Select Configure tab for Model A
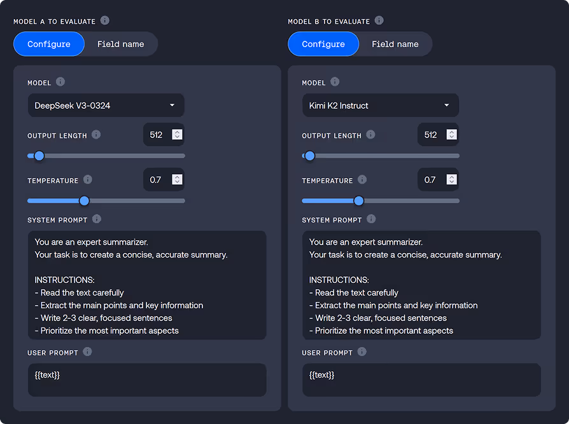569x424 pixels. click(x=49, y=44)
